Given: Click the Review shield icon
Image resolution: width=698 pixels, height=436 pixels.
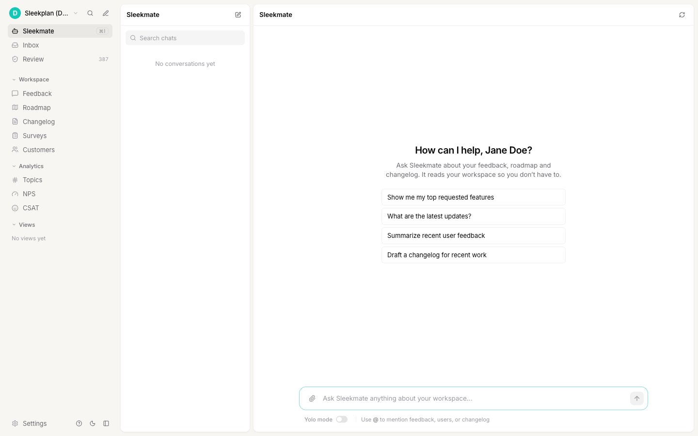Looking at the screenshot, I should pyautogui.click(x=15, y=59).
